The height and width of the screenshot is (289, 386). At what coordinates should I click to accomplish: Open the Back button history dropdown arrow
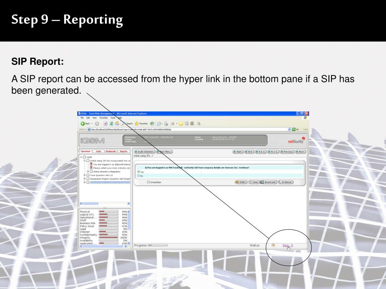click(x=92, y=123)
